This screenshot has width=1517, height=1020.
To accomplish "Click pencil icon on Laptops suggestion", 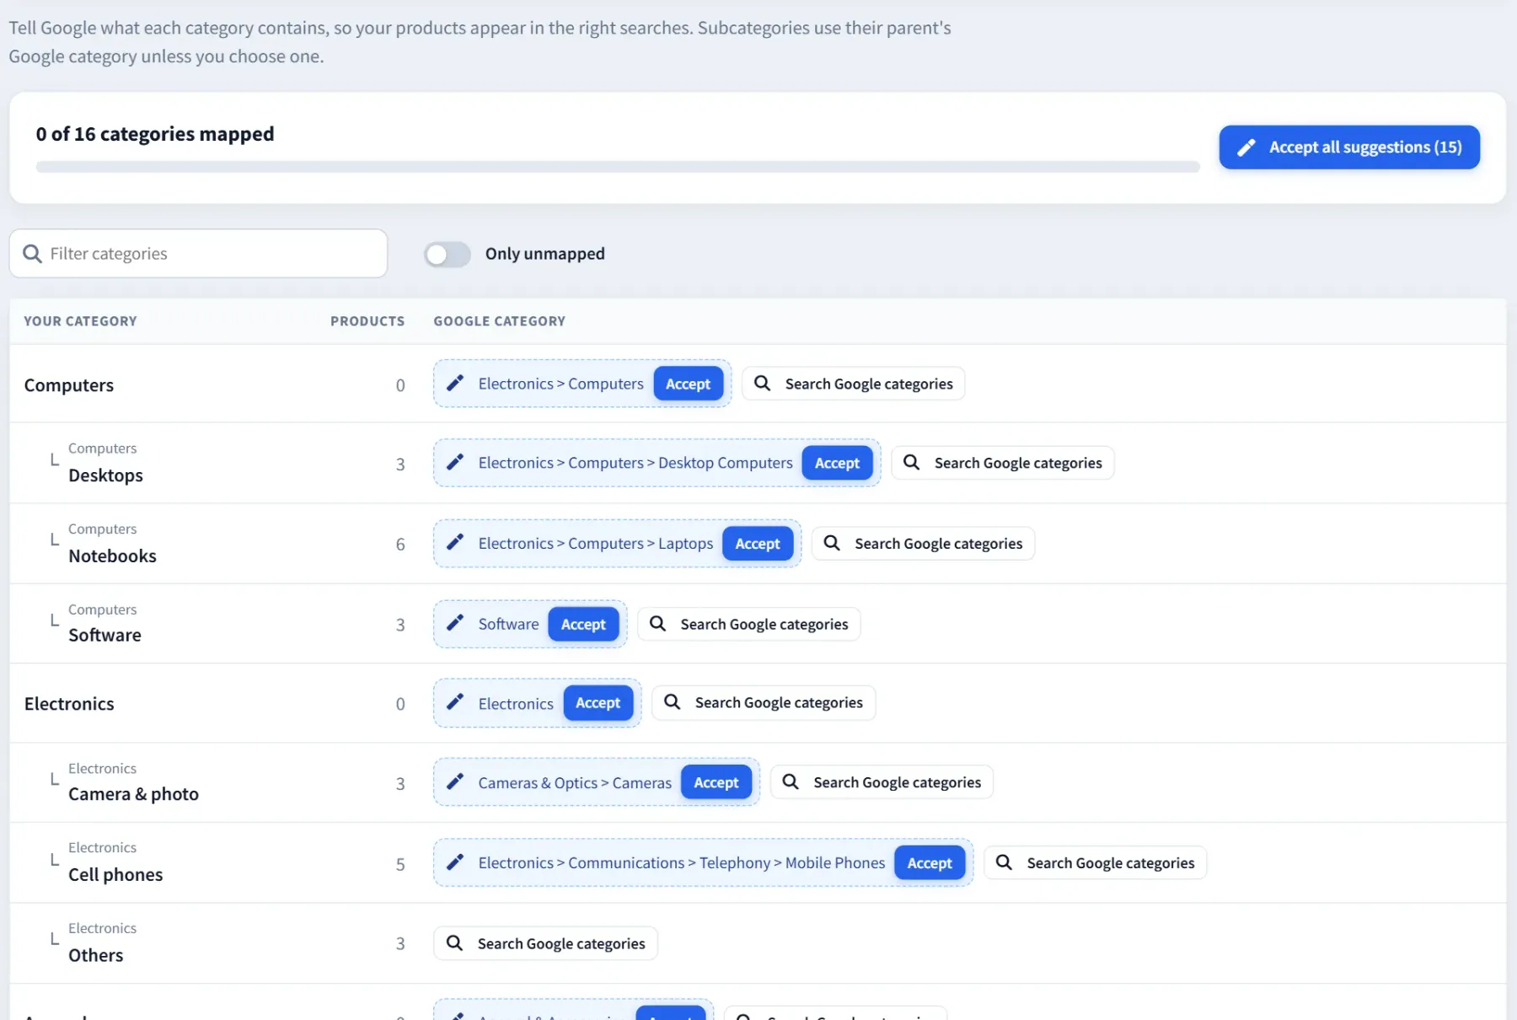I will click(455, 543).
